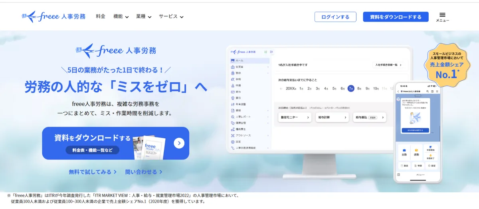This screenshot has width=479, height=209.
Task: Select アウトソース icon in mockup sidebar
Action: (233, 135)
